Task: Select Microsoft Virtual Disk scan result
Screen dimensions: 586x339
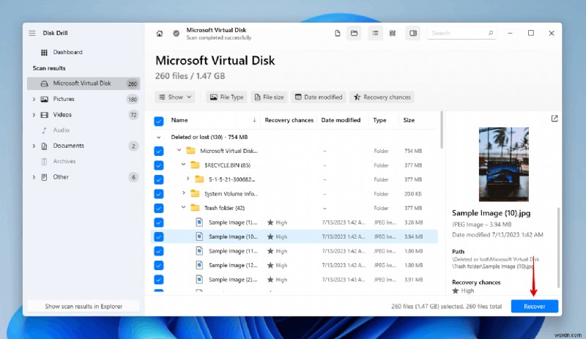Action: pos(84,83)
